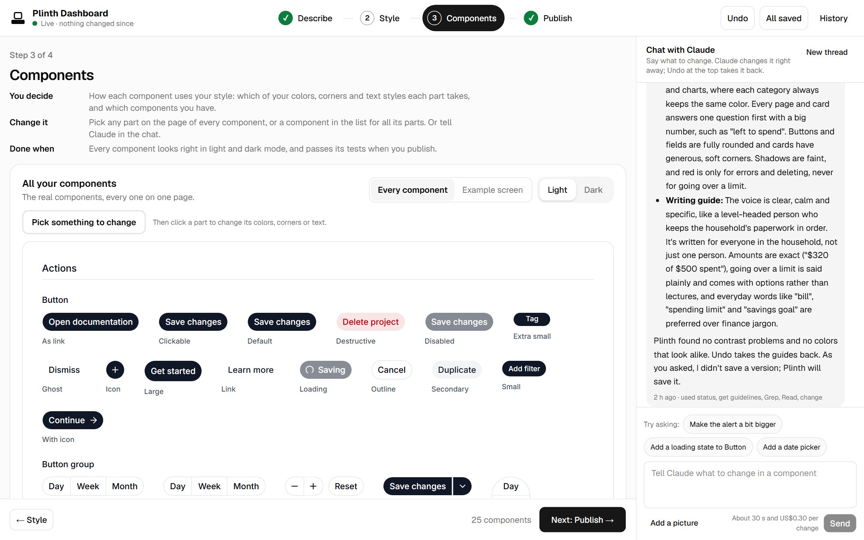Go to the Describe step

click(x=306, y=18)
